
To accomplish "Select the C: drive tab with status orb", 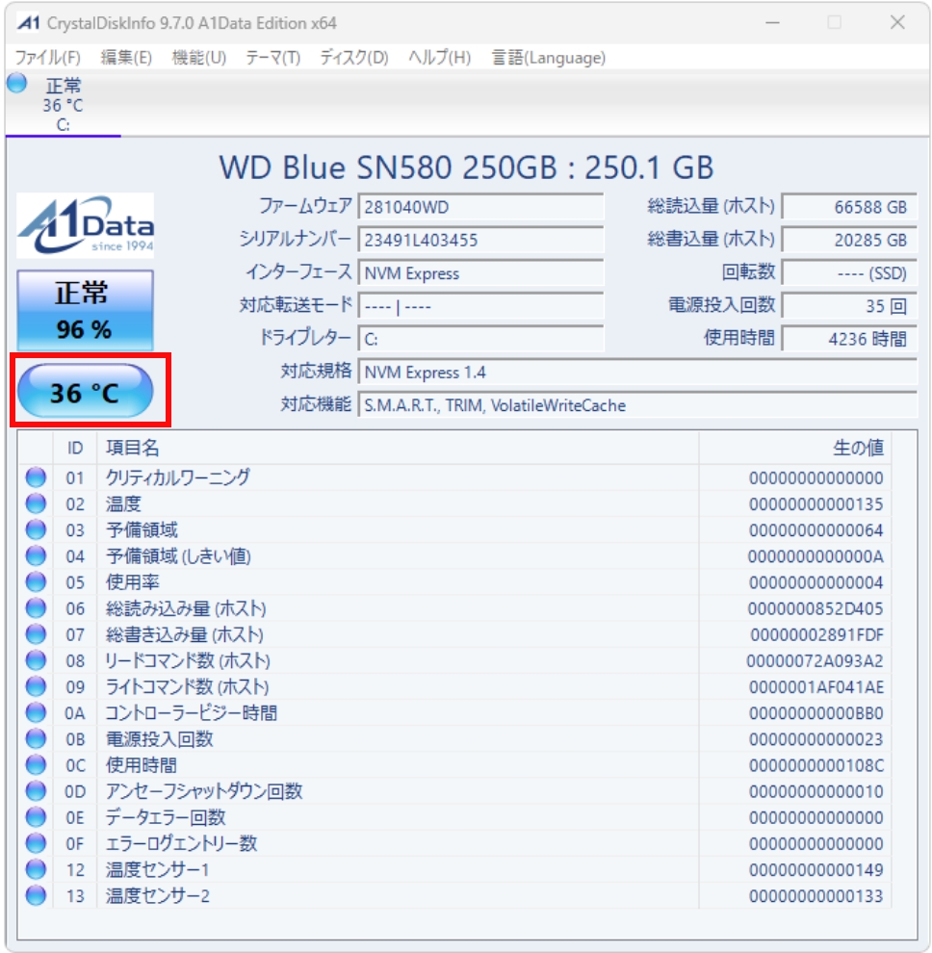I will [x=63, y=104].
